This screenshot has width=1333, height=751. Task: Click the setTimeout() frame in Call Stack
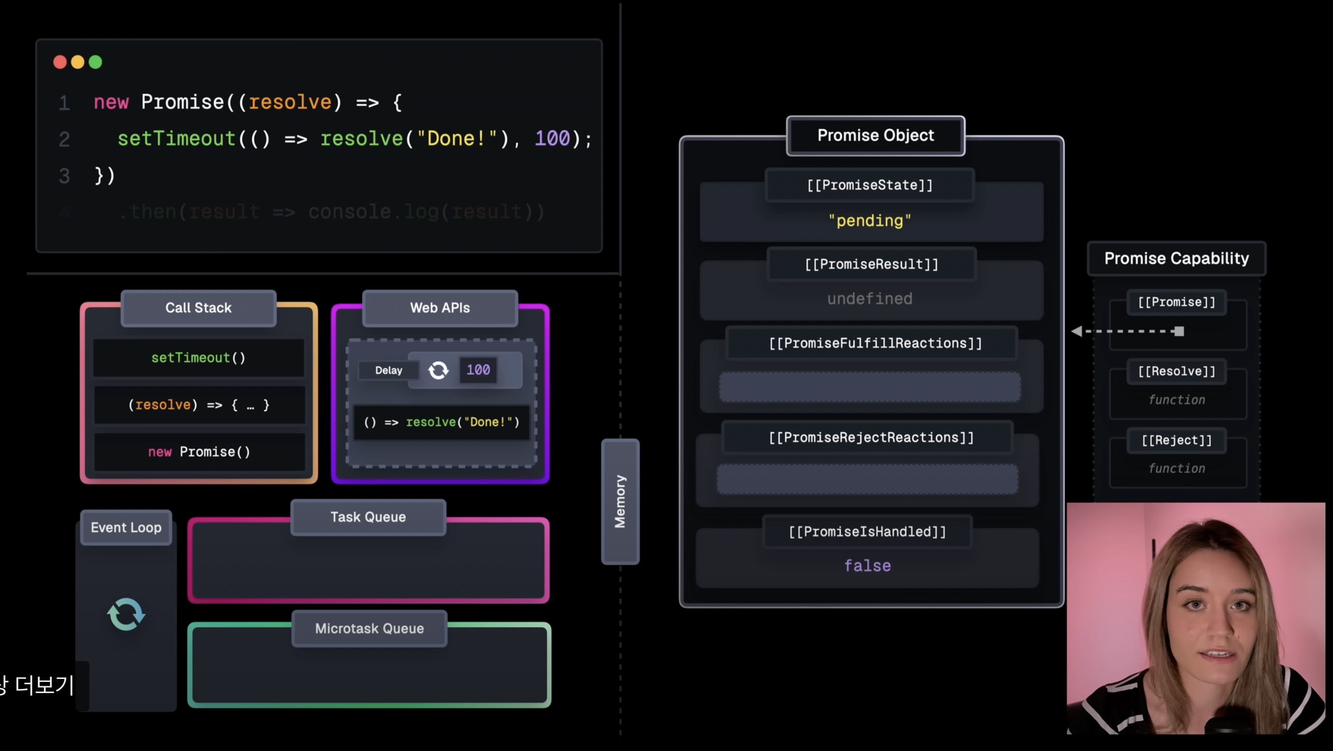198,358
